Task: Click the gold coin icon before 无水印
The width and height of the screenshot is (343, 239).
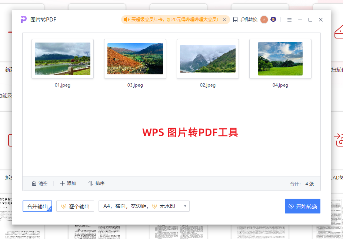Action: [154, 206]
